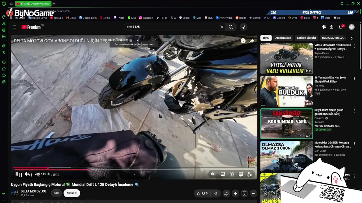Like the video with 1,1 B likes
This screenshot has height=203, width=362.
202,193
